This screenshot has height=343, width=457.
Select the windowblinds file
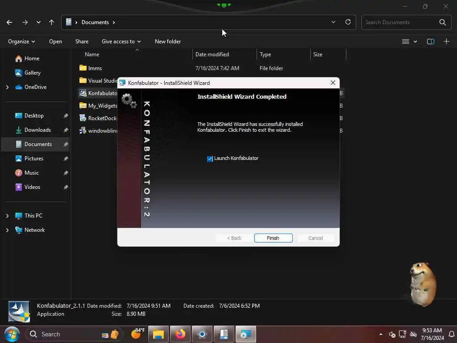coord(98,131)
